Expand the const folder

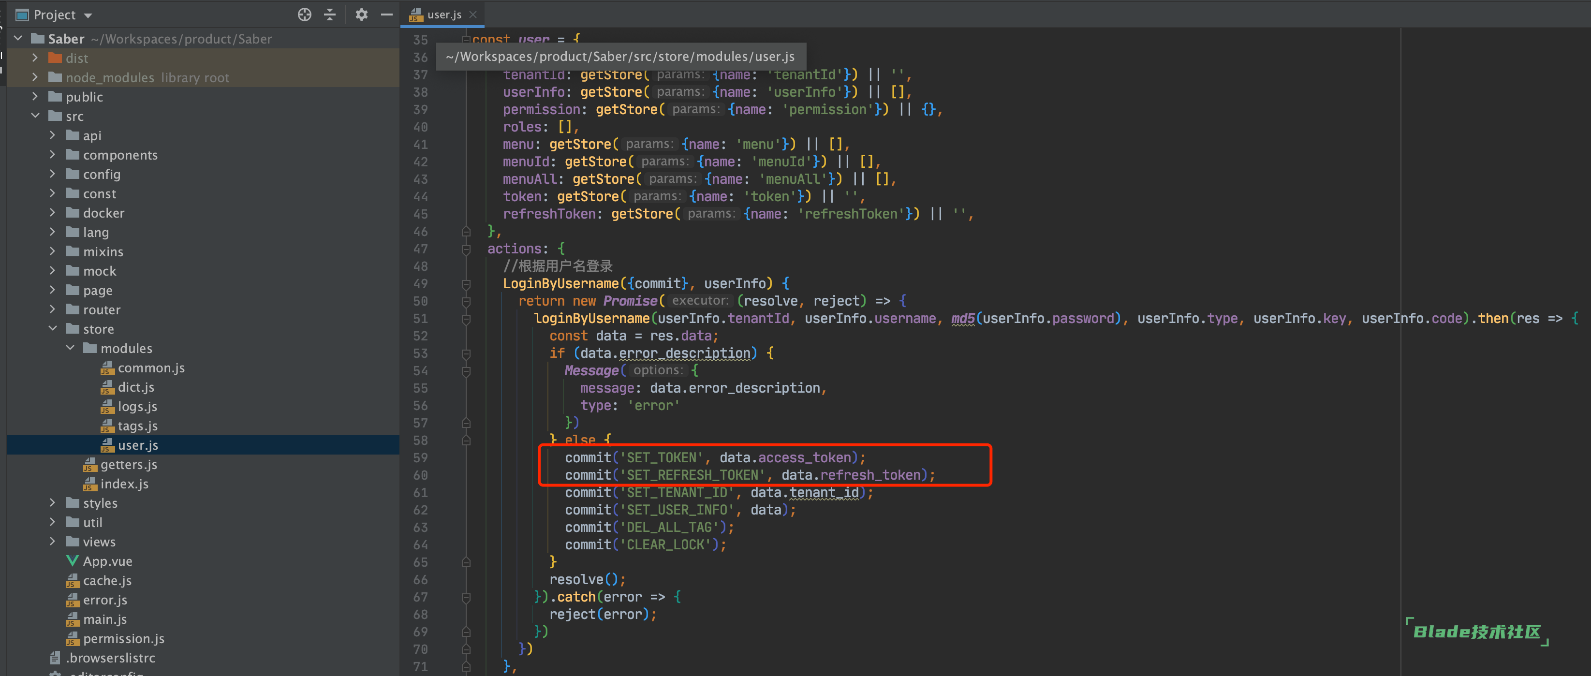coord(53,193)
